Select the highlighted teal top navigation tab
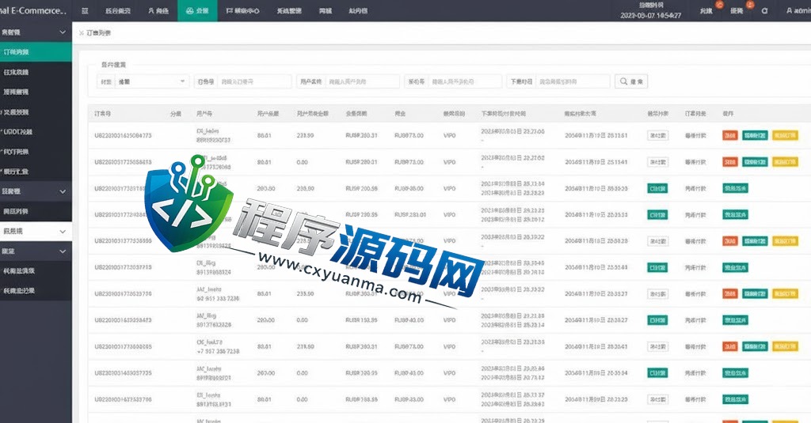811x423 pixels. (x=197, y=10)
